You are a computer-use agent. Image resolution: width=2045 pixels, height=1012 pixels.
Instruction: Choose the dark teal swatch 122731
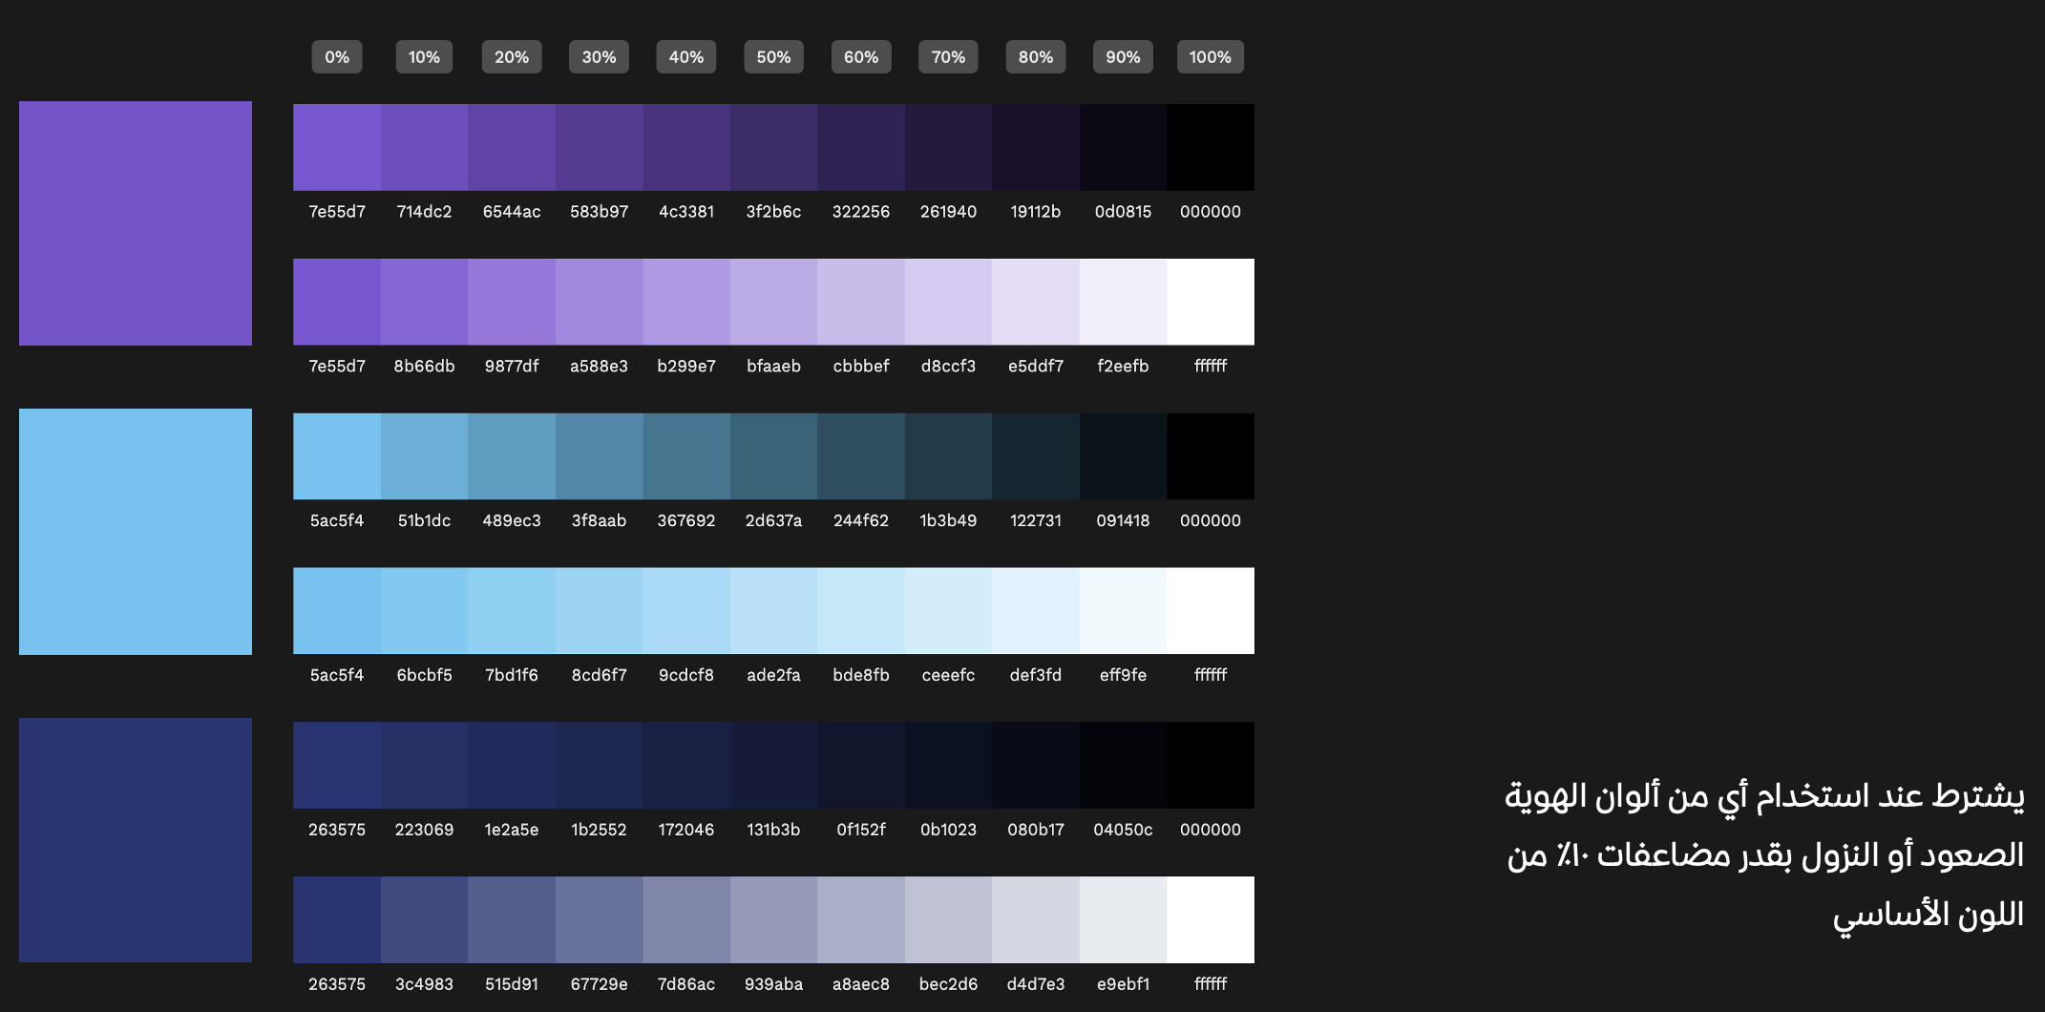coord(1036,456)
